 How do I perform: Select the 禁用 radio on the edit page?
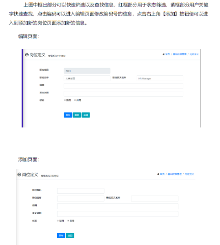click(65, 100)
